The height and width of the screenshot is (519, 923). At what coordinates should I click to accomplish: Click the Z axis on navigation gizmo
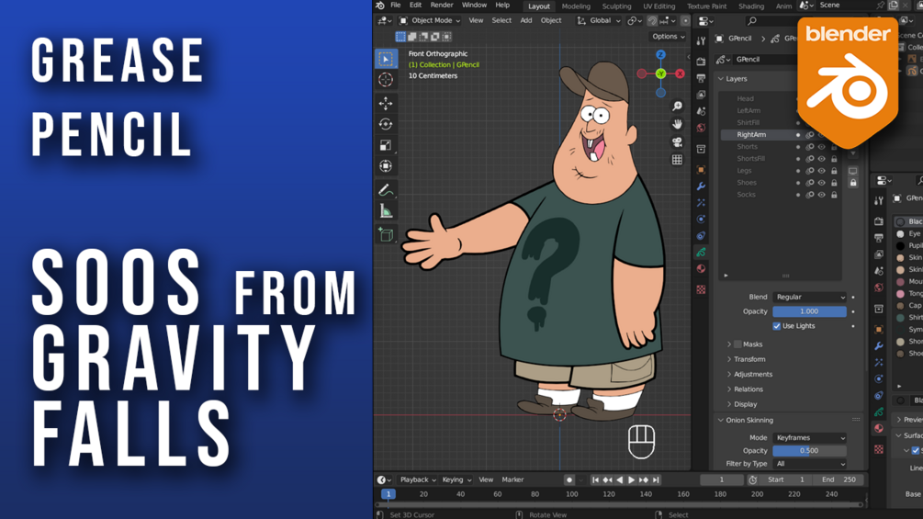point(660,55)
